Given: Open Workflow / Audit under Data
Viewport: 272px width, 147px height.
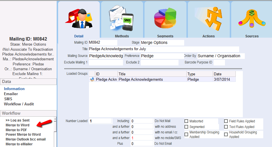Looking at the screenshot, I should coord(19,104).
